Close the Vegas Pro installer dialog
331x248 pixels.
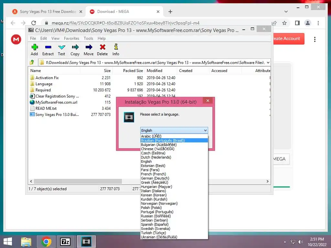[208, 101]
